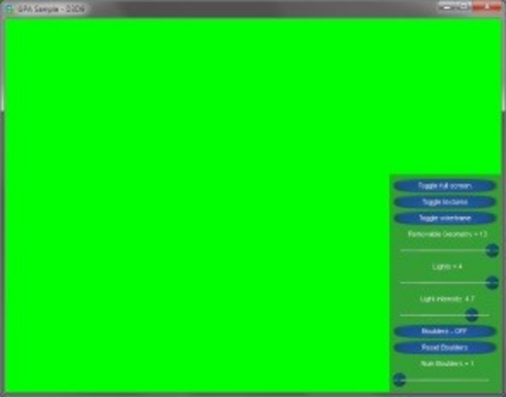This screenshot has width=506, height=397.
Task: Click the Lights slider handle
Action: tap(493, 283)
